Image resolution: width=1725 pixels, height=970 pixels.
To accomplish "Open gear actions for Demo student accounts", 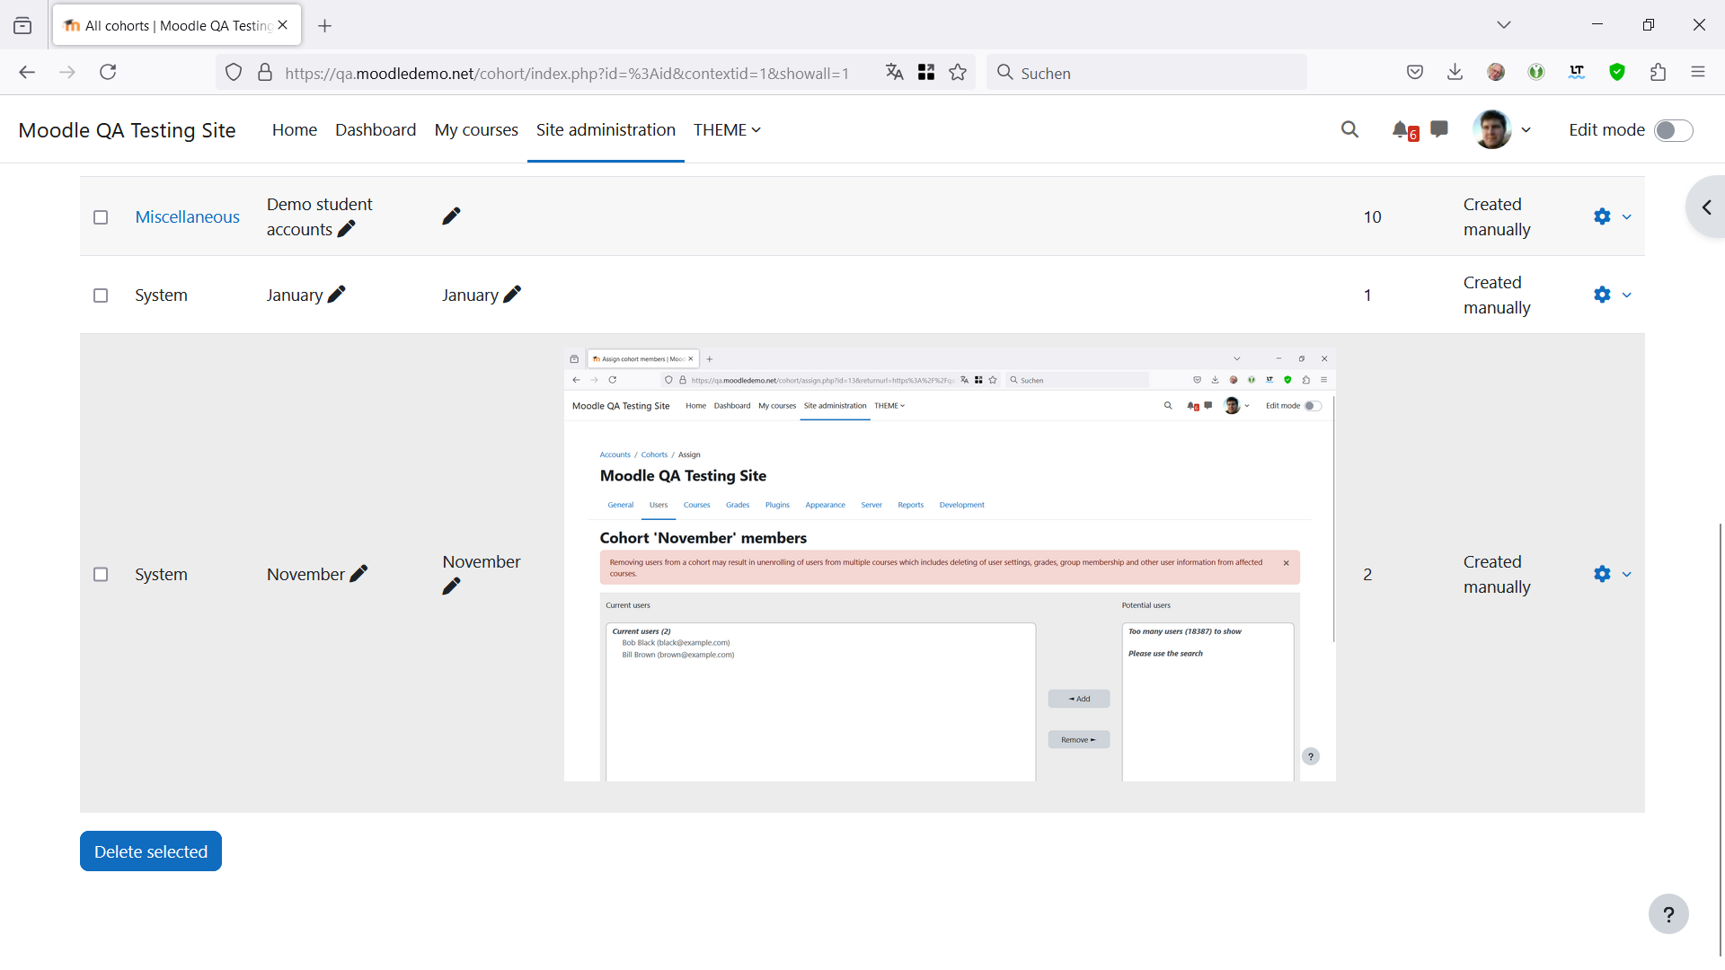I will click(1602, 216).
